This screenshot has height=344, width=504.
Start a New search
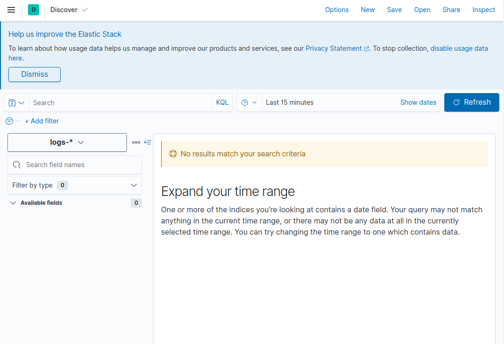368,10
